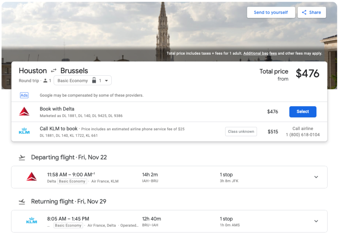The image size is (339, 235).
Task: Expand the departing flight details chevron
Action: click(x=316, y=177)
